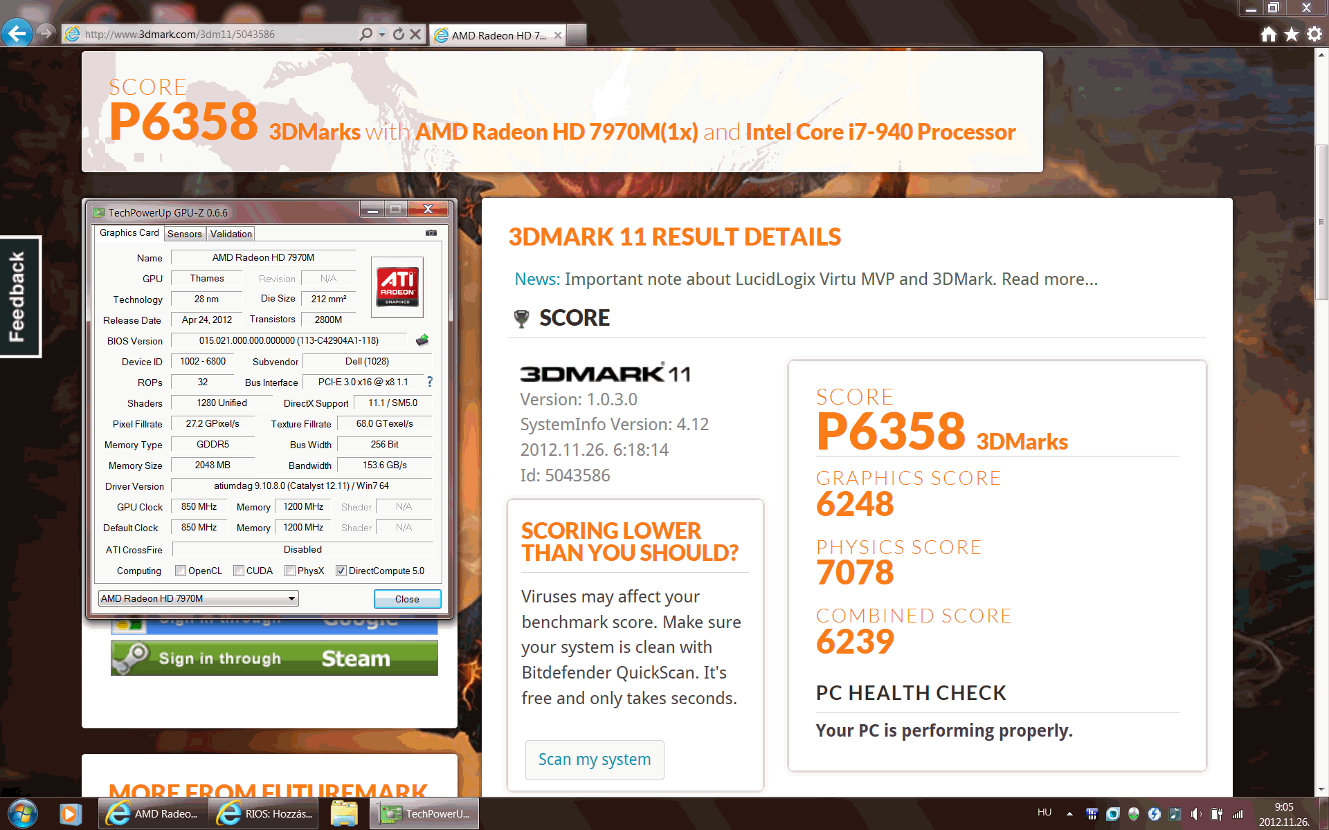Open Windows Explorer folder taskbar icon

click(x=344, y=813)
